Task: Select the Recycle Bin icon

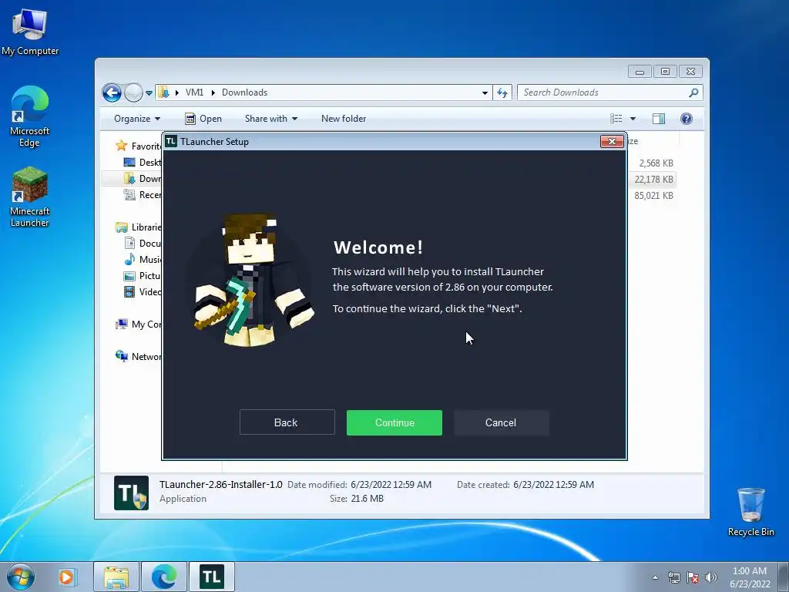Action: pos(750,512)
